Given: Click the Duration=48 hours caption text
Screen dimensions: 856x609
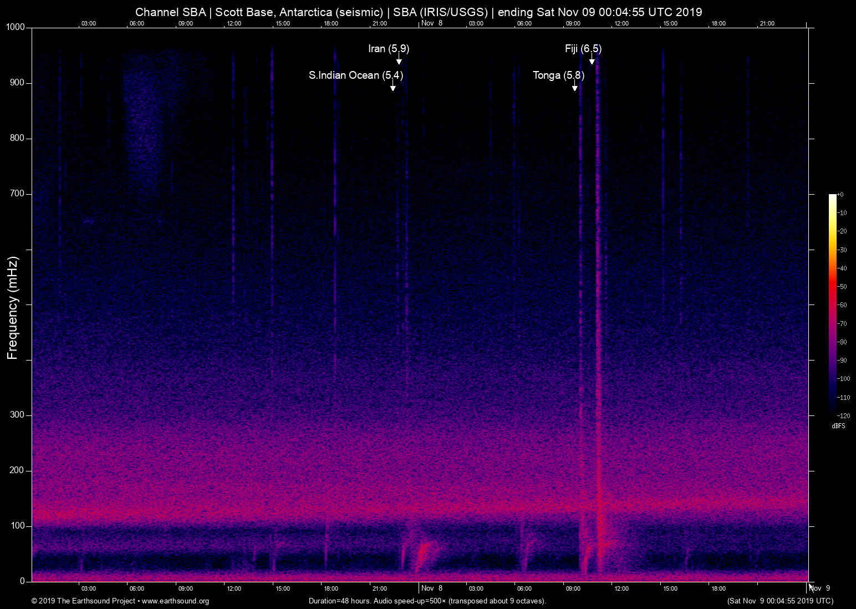Looking at the screenshot, I should [427, 601].
